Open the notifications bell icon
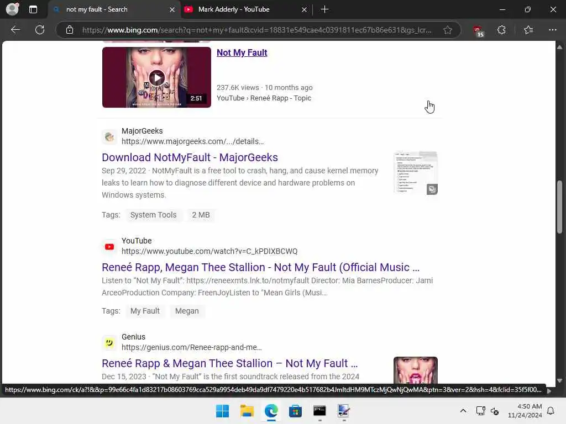 (551, 411)
